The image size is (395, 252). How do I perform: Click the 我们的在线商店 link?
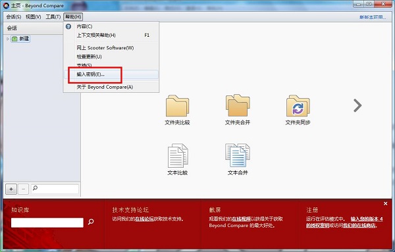(x=359, y=226)
